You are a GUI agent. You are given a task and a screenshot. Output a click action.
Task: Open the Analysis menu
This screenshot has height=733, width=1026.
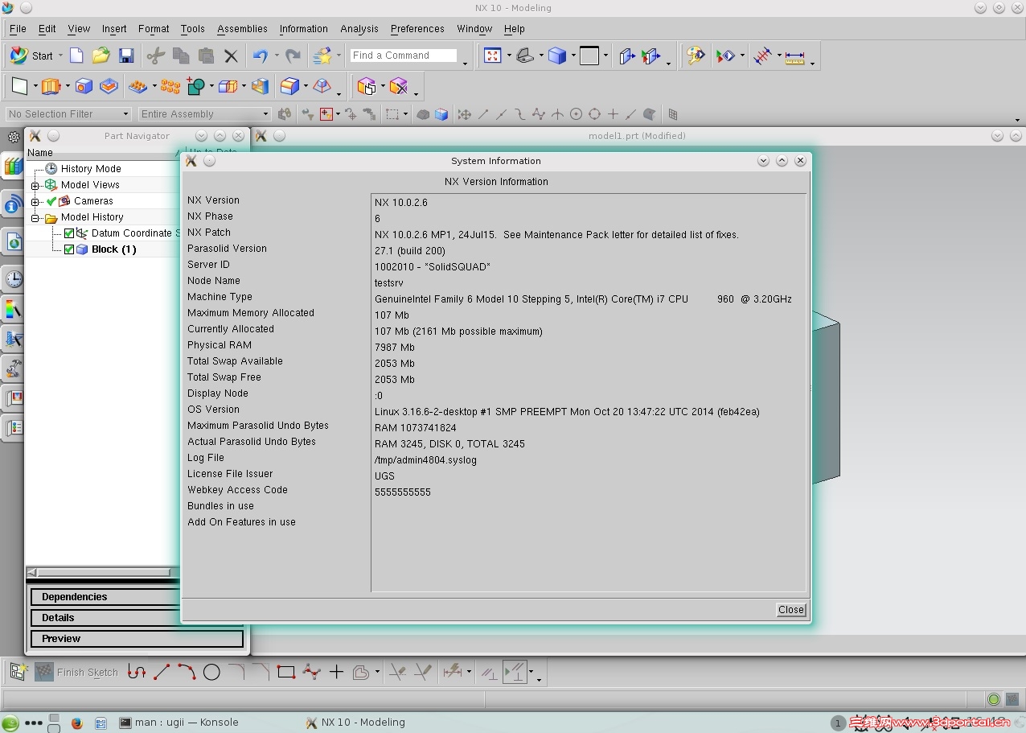[359, 29]
